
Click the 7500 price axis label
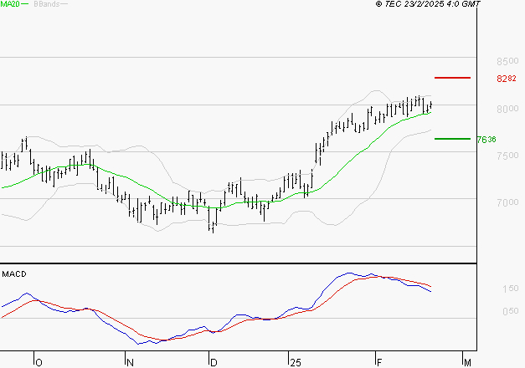click(507, 156)
